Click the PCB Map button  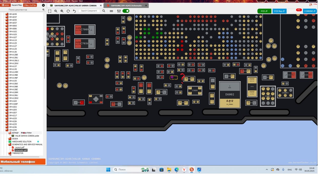[279, 11]
